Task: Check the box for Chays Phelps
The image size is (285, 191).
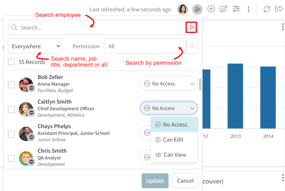Action: pyautogui.click(x=11, y=134)
